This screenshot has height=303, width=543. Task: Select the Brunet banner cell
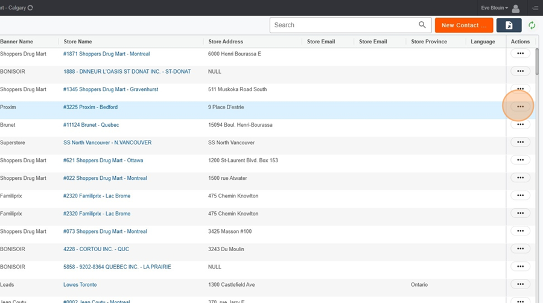[8, 125]
